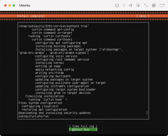
Task: Click the resize window arrows icon
Action: [x=146, y=5]
